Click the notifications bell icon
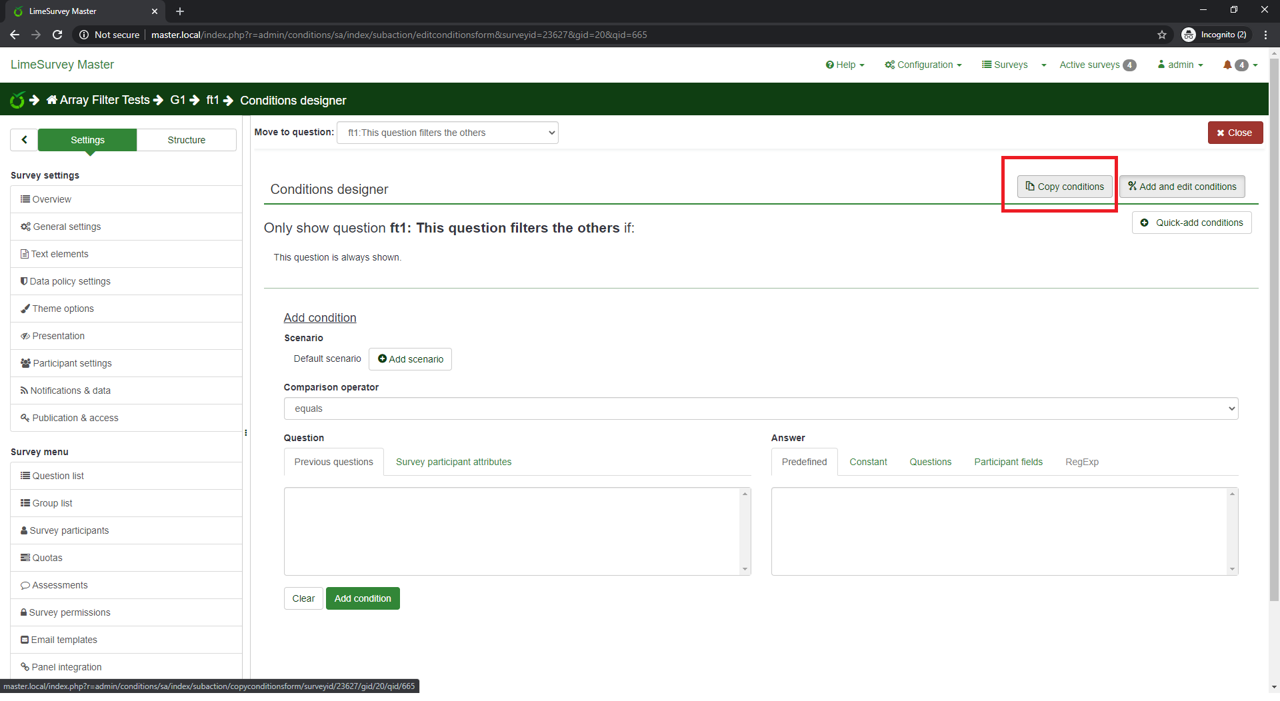The height and width of the screenshot is (701, 1280). point(1227,65)
